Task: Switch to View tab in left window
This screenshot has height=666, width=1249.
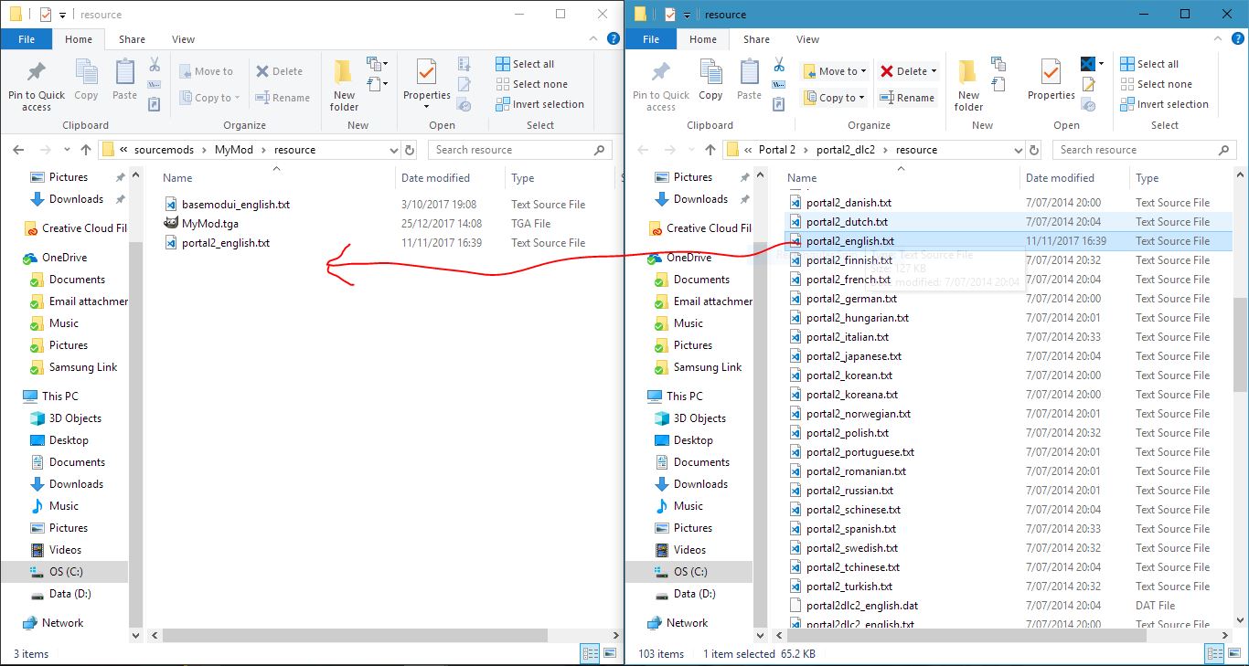Action: 183,39
